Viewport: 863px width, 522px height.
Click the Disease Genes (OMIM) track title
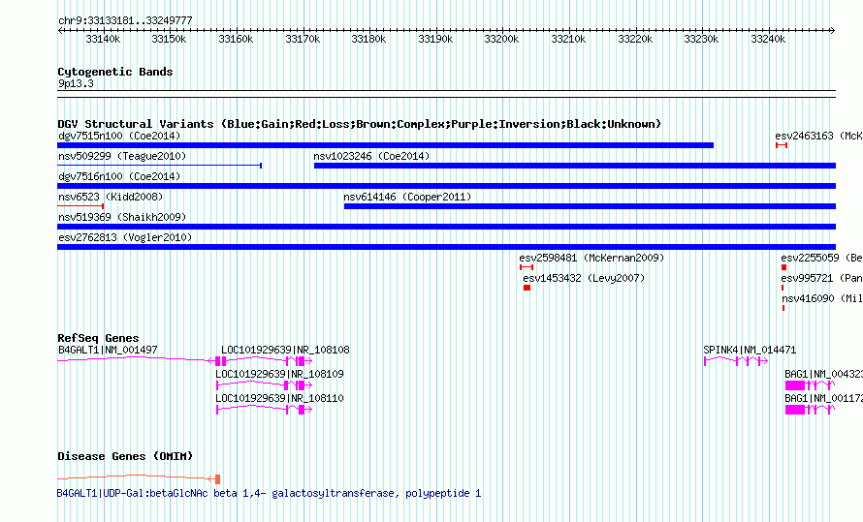click(x=125, y=456)
